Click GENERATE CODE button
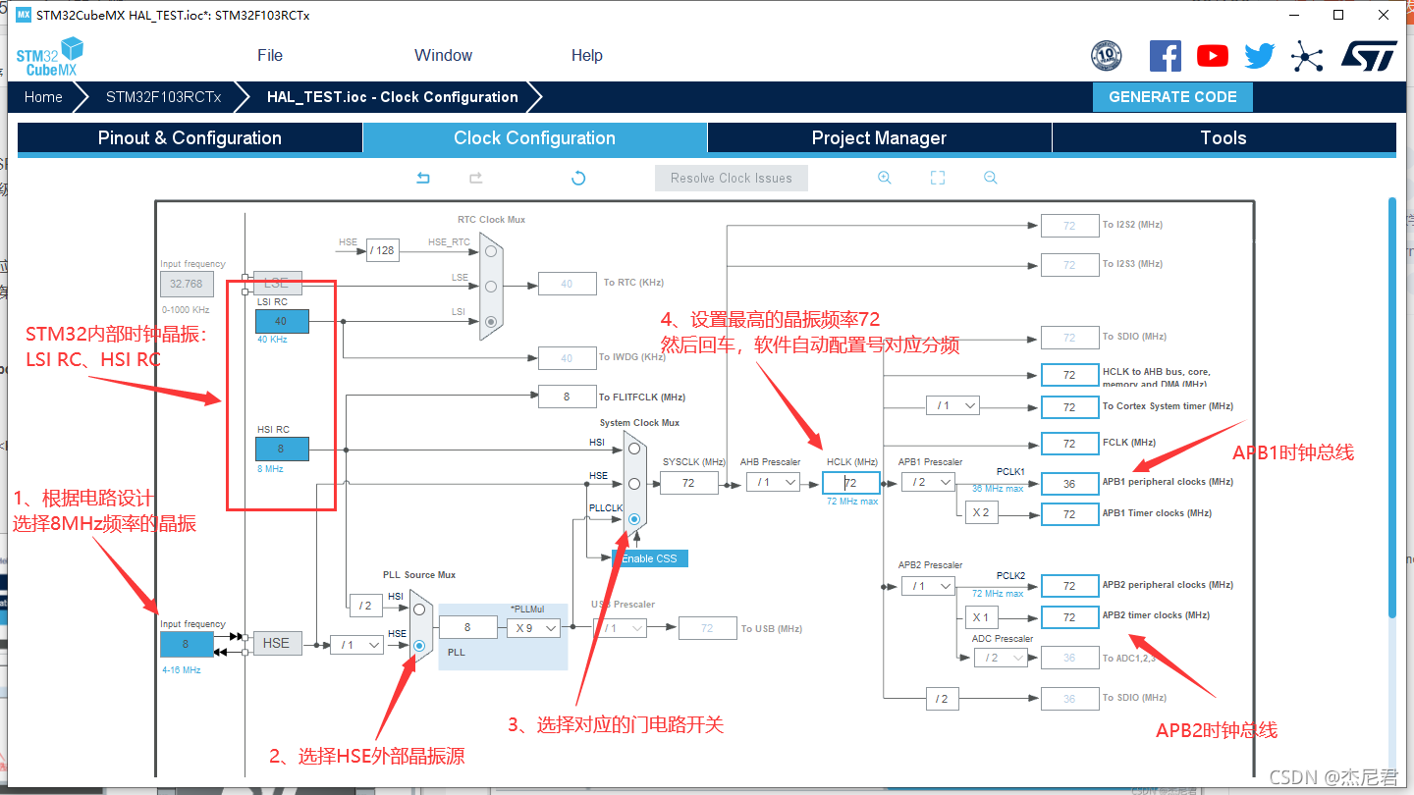Viewport: 1414px width, 795px height. pyautogui.click(x=1172, y=97)
